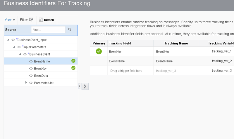Click the tracking_var_2 variable cell
Viewport: 234px width, 139px height.
[x=222, y=61]
